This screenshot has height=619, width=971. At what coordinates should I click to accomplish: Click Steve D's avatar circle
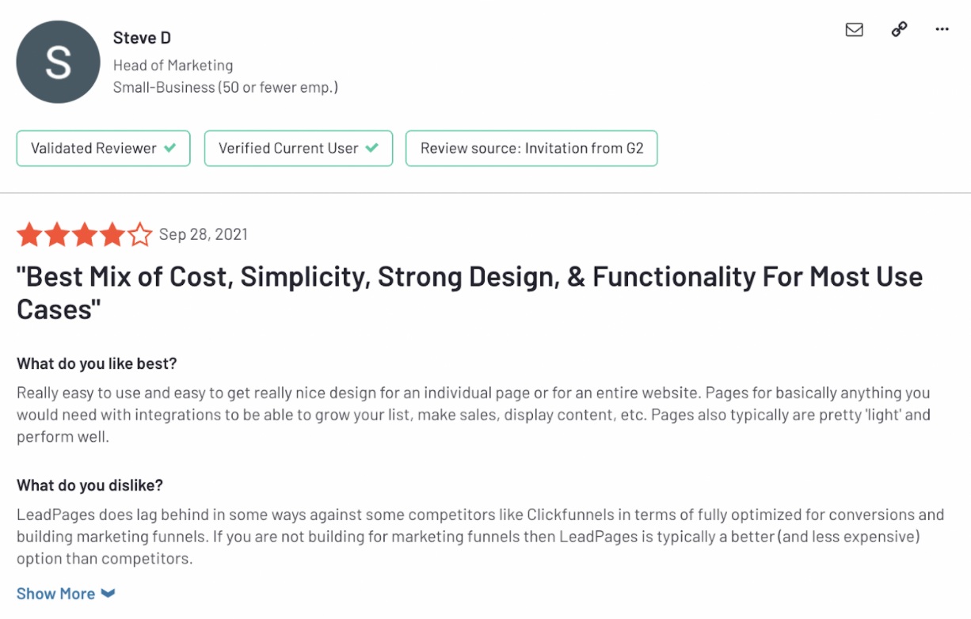pos(59,62)
